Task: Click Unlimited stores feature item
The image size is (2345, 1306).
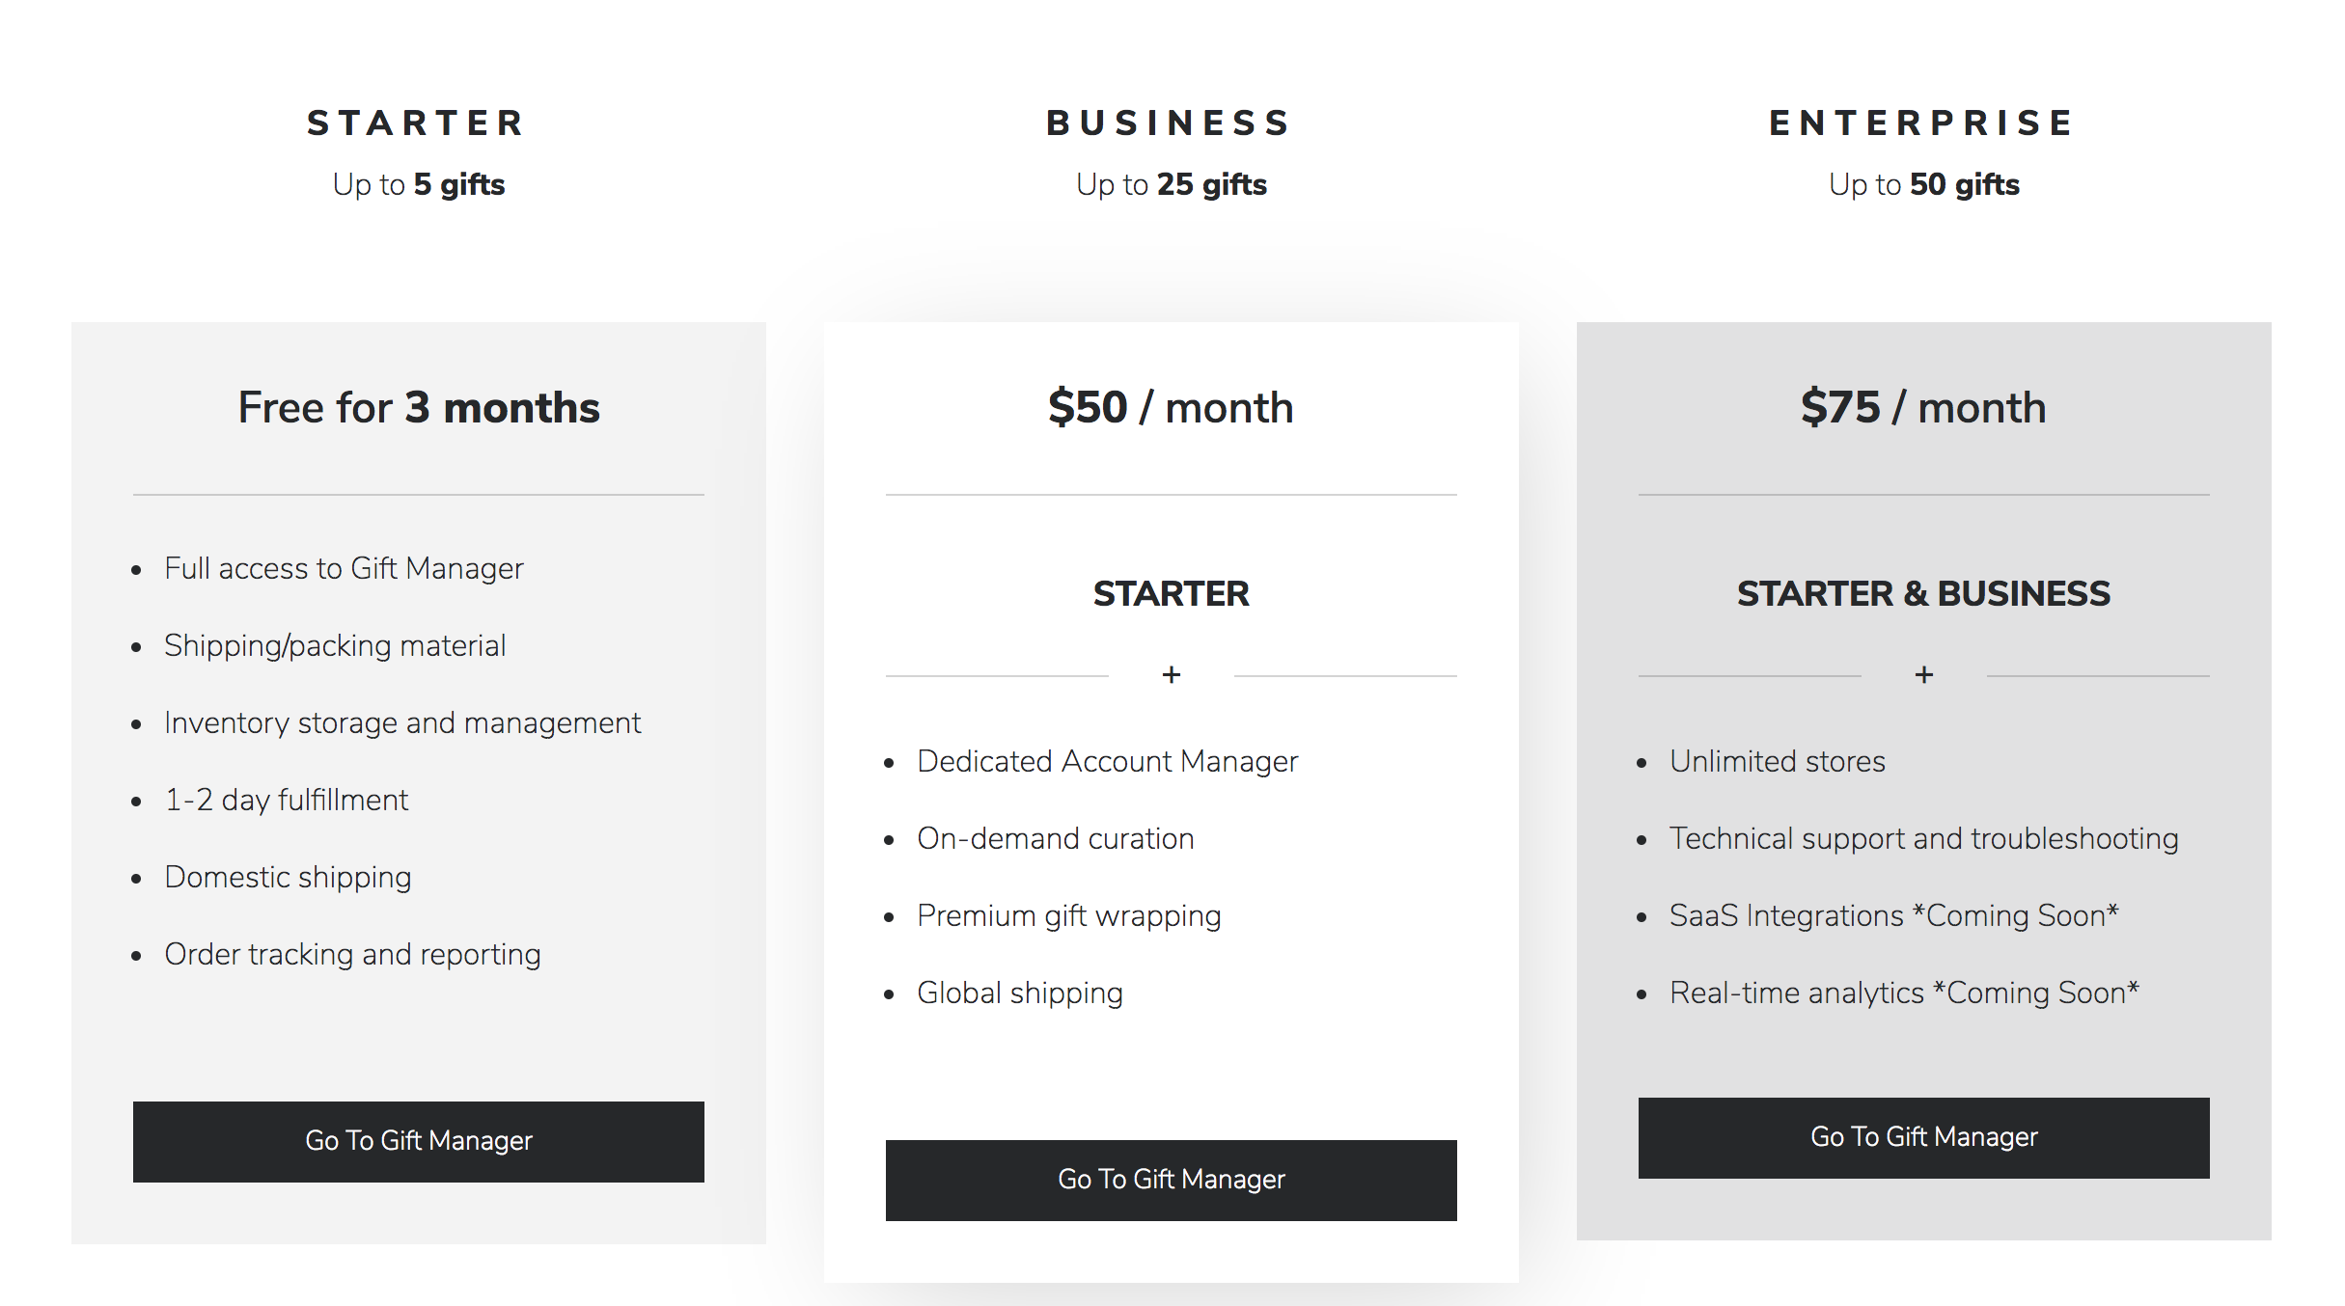Action: pyautogui.click(x=1778, y=762)
